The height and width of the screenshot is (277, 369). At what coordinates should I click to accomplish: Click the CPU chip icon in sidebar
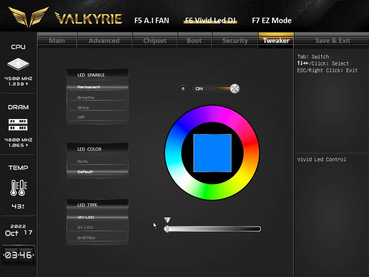click(x=18, y=64)
